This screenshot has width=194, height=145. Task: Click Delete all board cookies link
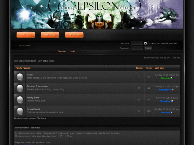coord(25,118)
